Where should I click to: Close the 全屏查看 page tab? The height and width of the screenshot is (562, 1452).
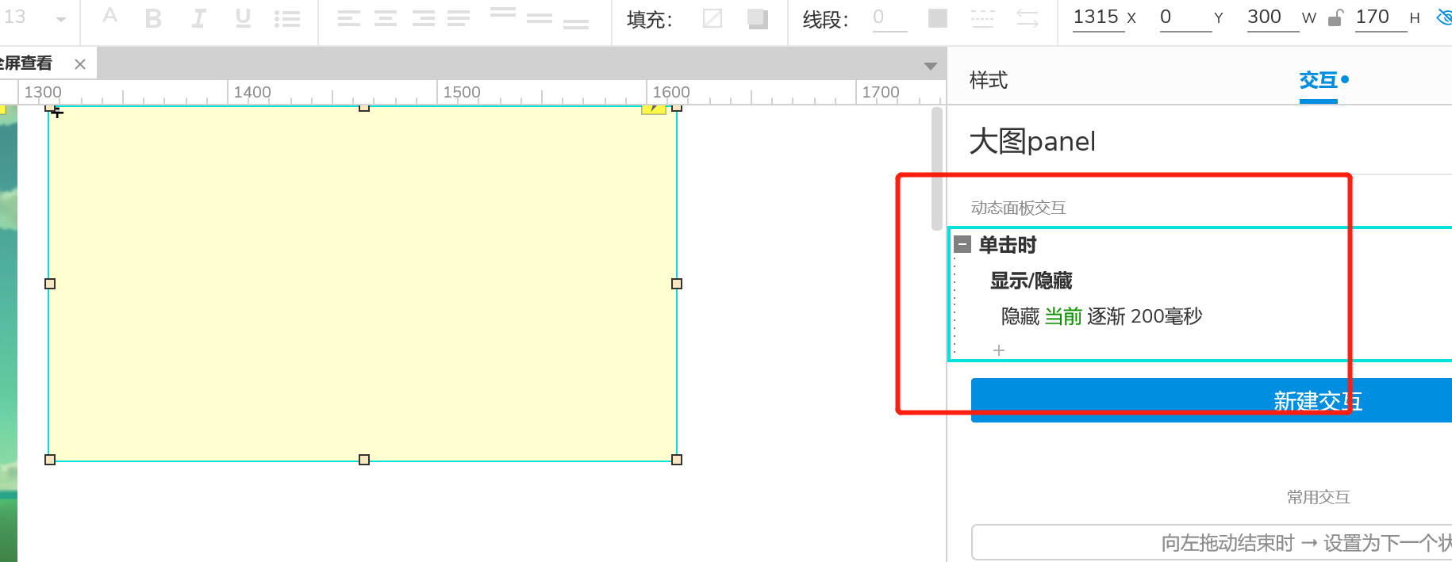coord(80,64)
